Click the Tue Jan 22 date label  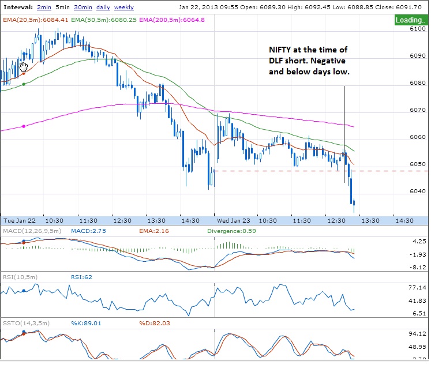(x=20, y=221)
